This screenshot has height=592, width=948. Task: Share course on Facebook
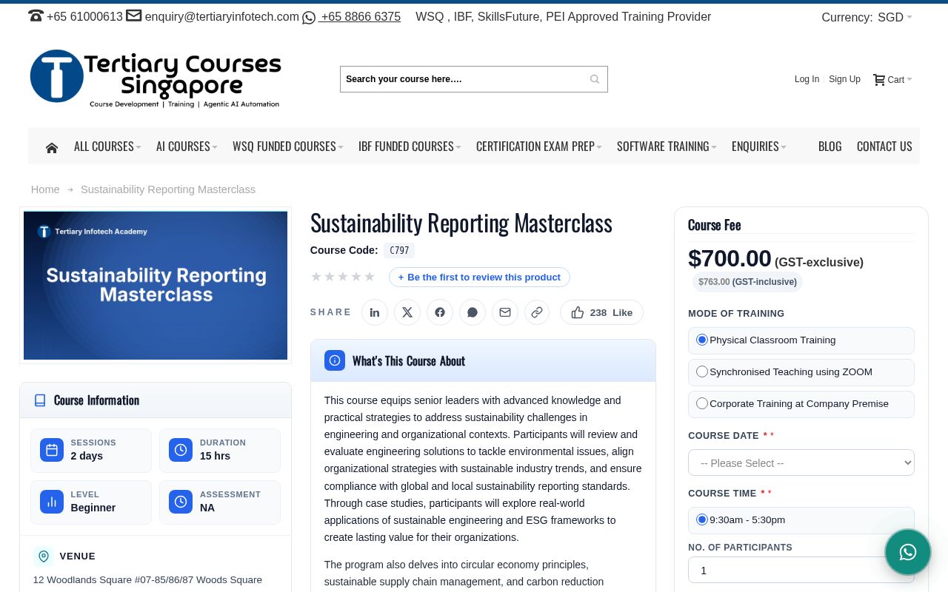coord(440,312)
